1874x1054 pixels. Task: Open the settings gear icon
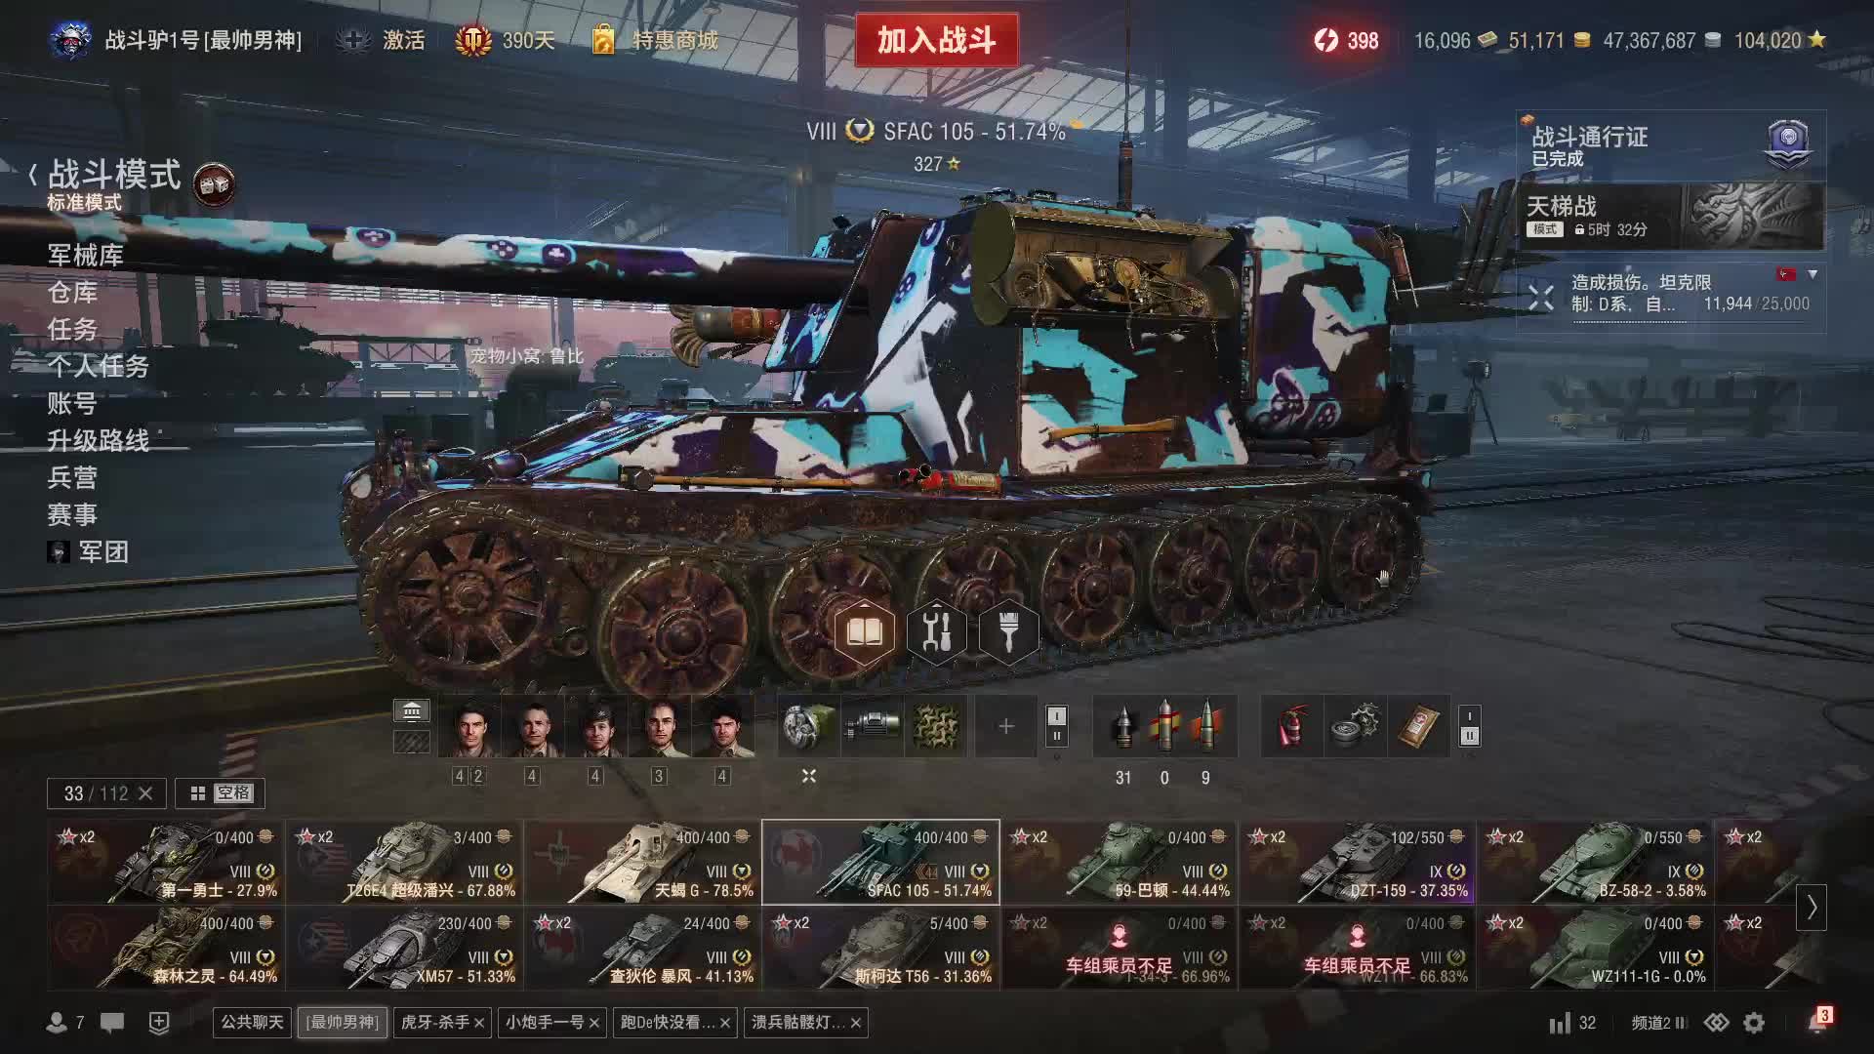1754,1023
